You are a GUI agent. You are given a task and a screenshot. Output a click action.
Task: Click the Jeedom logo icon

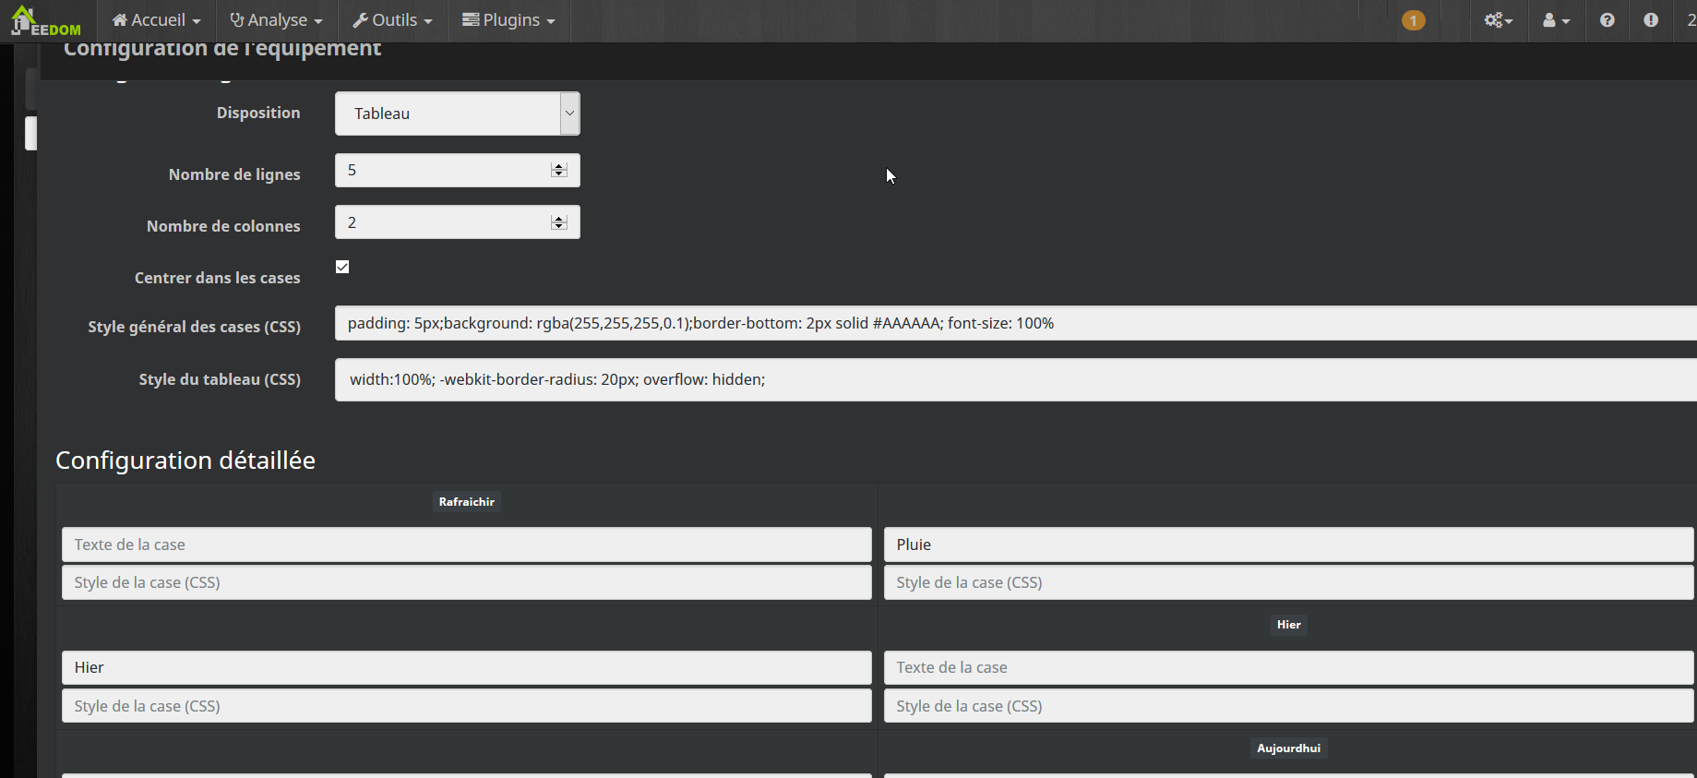click(x=45, y=20)
